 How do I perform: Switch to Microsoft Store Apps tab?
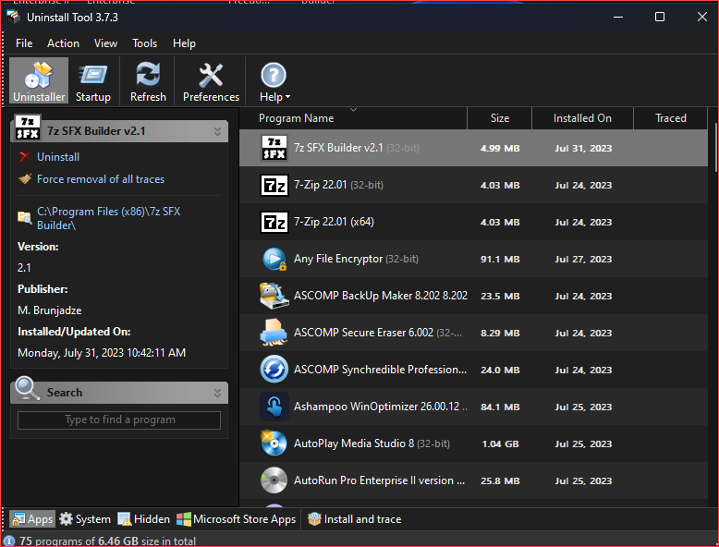click(237, 519)
